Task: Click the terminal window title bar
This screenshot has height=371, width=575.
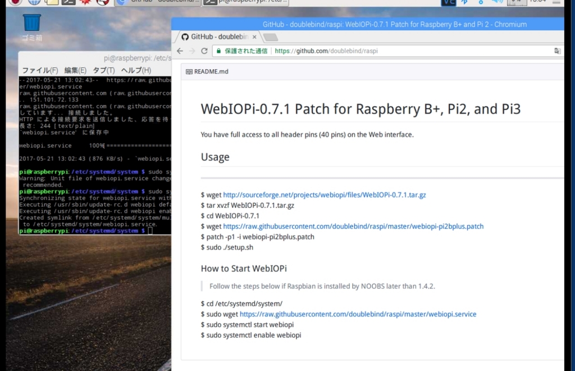Action: 95,58
